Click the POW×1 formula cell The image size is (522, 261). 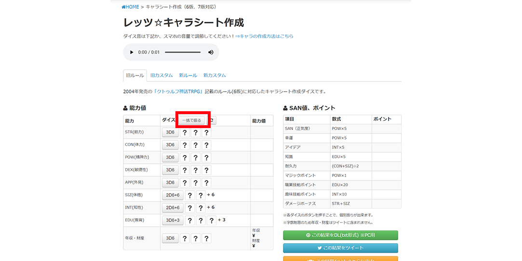tap(351, 175)
